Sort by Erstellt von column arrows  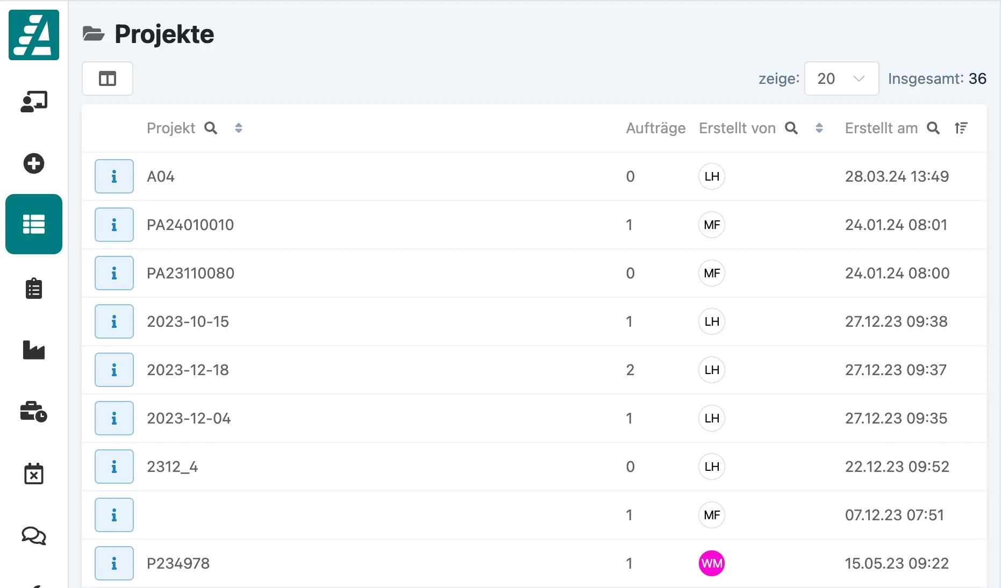[x=819, y=128]
